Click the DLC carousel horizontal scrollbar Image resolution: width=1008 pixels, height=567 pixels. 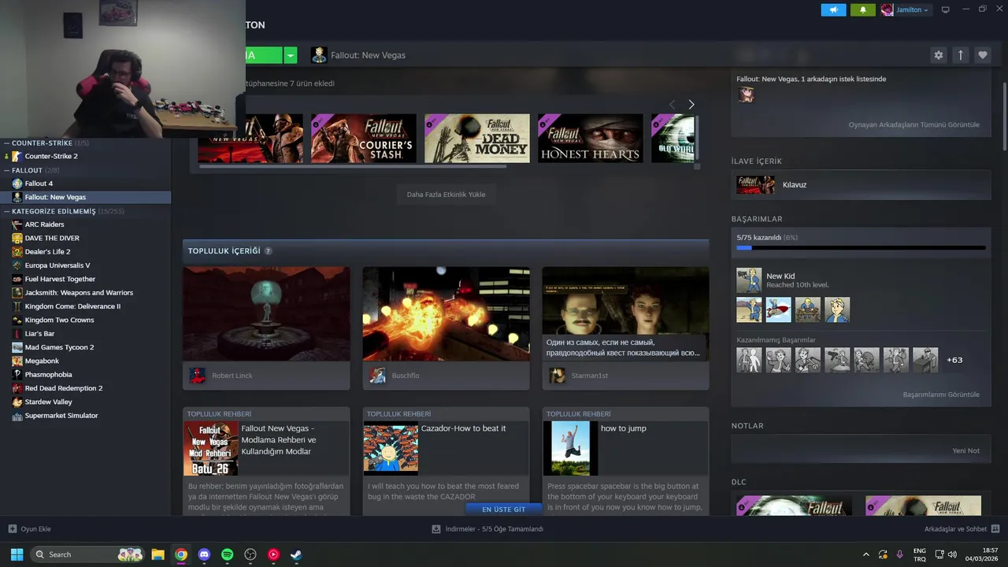pyautogui.click(x=352, y=166)
